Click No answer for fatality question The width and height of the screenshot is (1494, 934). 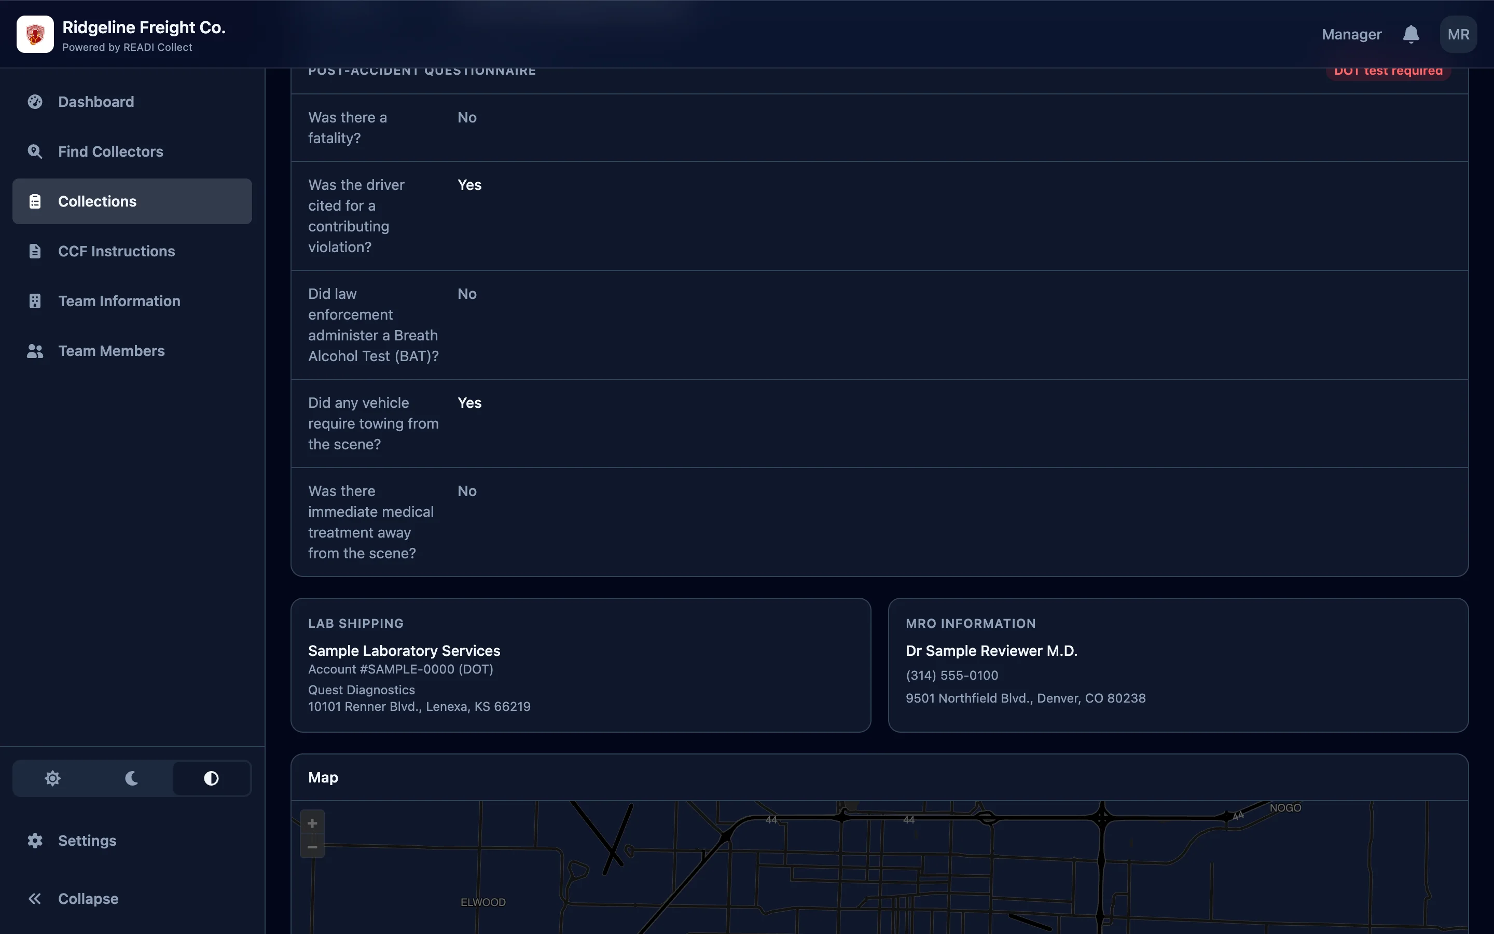click(x=467, y=117)
